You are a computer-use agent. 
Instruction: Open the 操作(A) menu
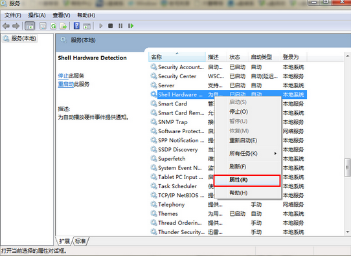tap(37, 15)
